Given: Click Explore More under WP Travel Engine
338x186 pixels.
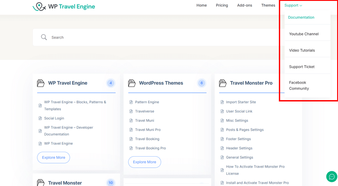Looking at the screenshot, I should [53, 158].
